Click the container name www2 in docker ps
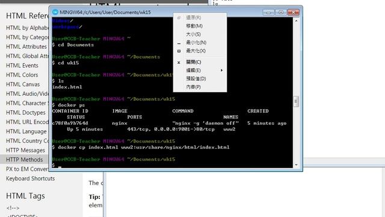The width and height of the screenshot is (385, 217). [x=229, y=129]
